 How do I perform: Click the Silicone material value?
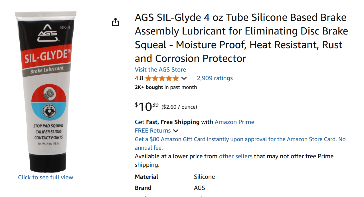pyautogui.click(x=204, y=177)
